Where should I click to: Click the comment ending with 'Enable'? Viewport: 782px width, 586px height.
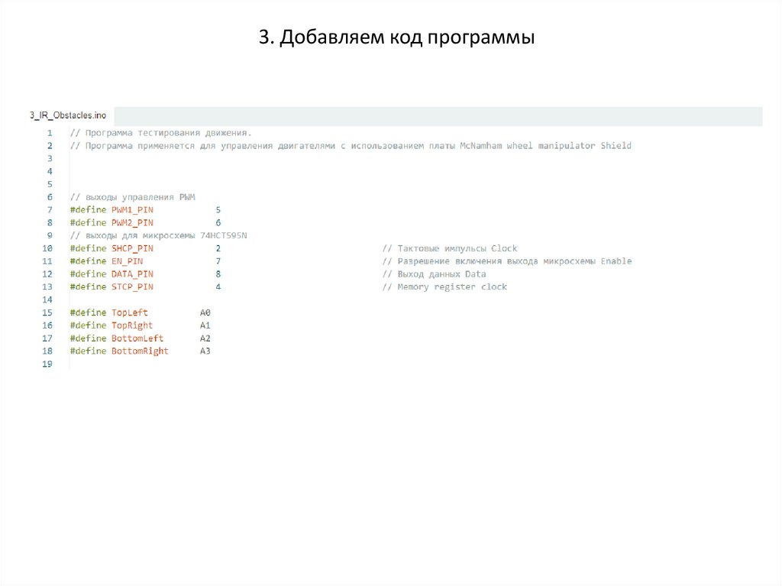pyautogui.click(x=507, y=261)
